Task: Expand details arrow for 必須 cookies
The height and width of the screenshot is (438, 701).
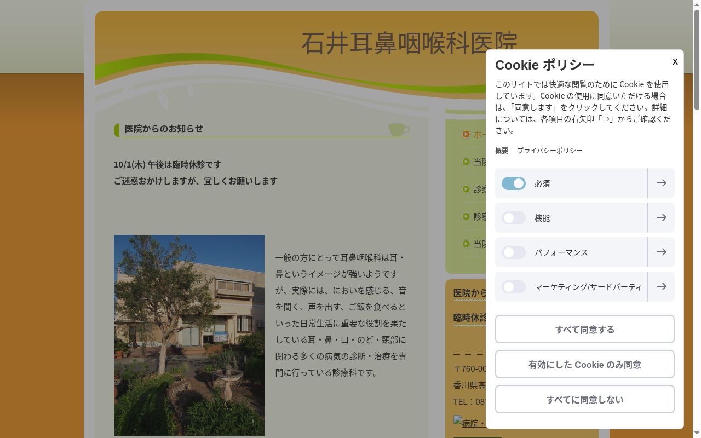Action: (661, 183)
